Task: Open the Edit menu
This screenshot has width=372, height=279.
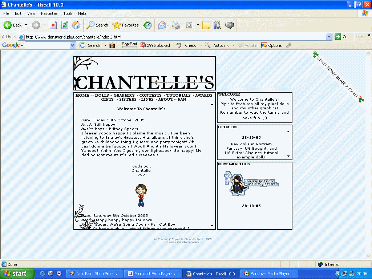Action: (x=18, y=13)
